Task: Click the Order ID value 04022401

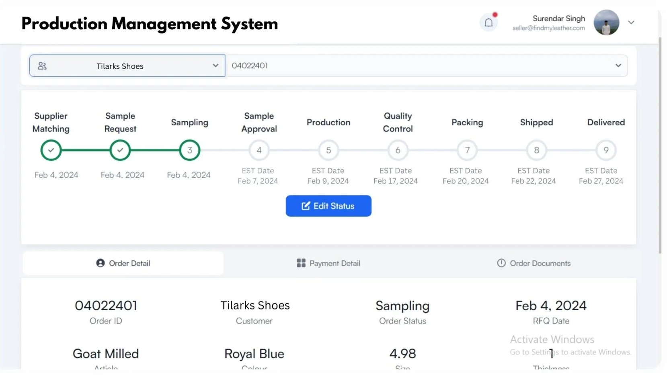Action: click(x=106, y=305)
